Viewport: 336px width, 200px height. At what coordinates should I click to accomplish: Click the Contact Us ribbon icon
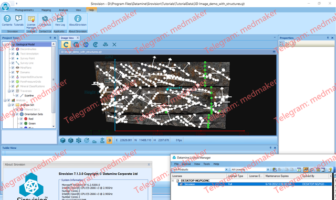pos(45,20)
